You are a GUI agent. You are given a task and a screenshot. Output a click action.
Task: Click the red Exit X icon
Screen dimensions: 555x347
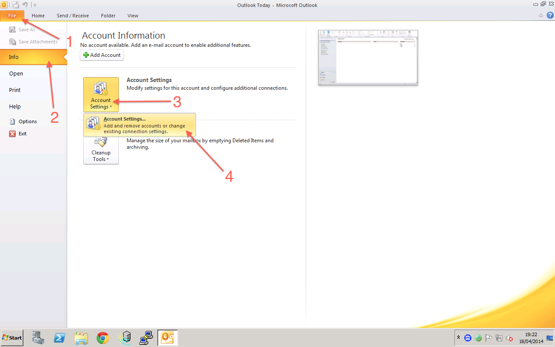(13, 134)
